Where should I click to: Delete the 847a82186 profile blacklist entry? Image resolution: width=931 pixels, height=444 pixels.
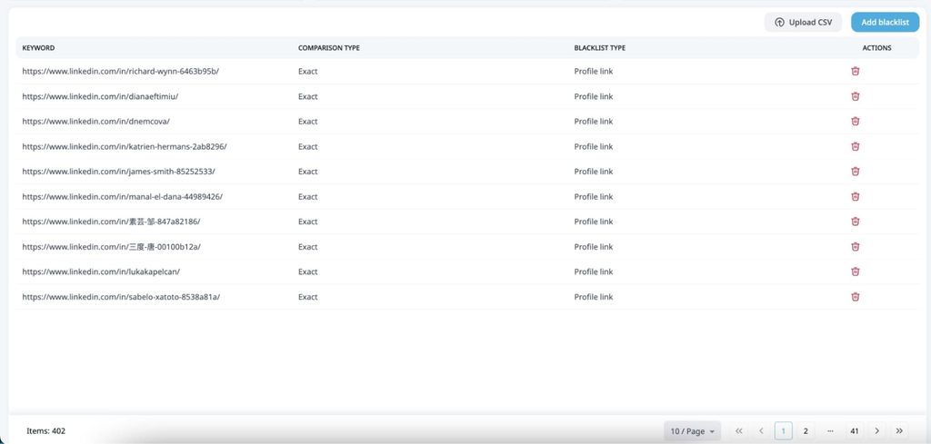[x=855, y=222]
